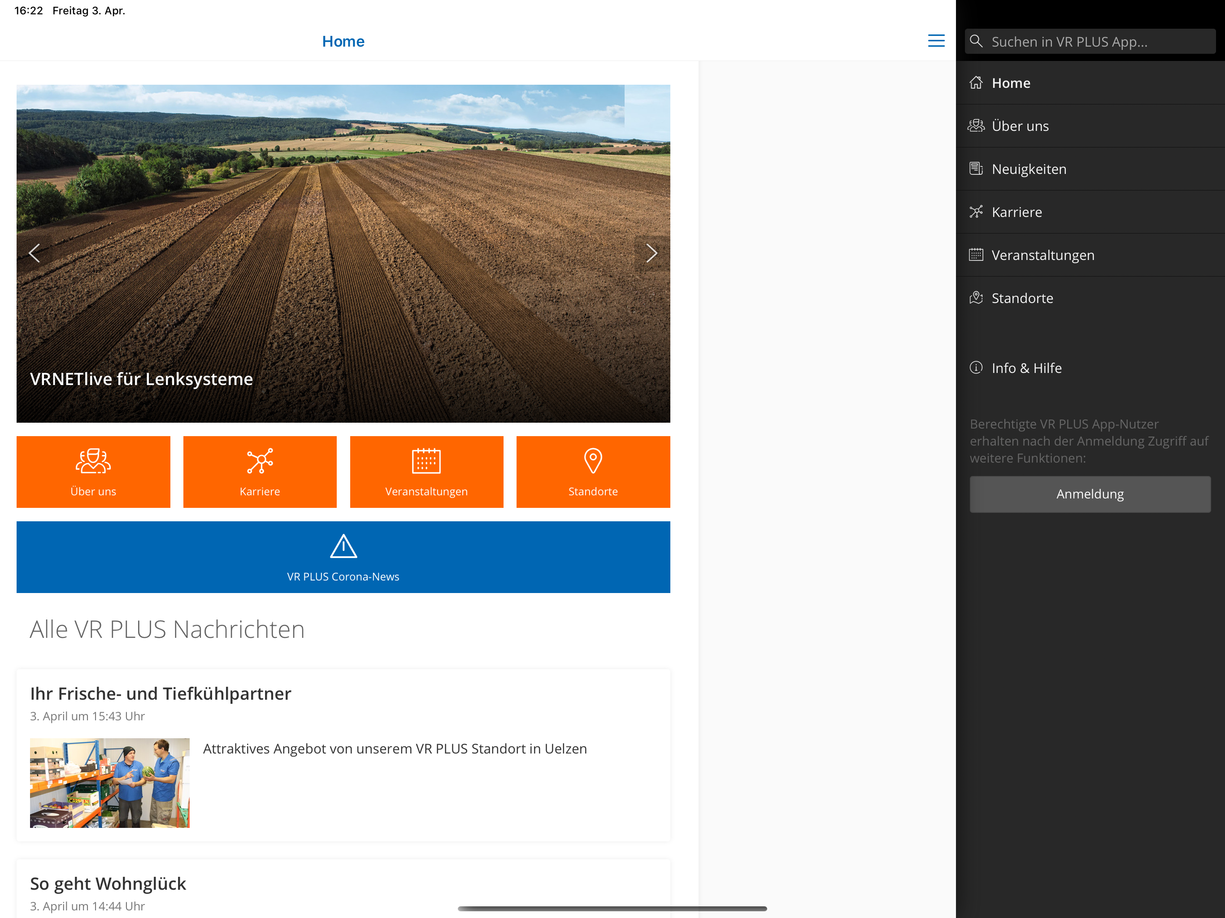Image resolution: width=1225 pixels, height=918 pixels.
Task: Tap the Freitag 3. Apr. date in status bar
Action: pos(89,10)
